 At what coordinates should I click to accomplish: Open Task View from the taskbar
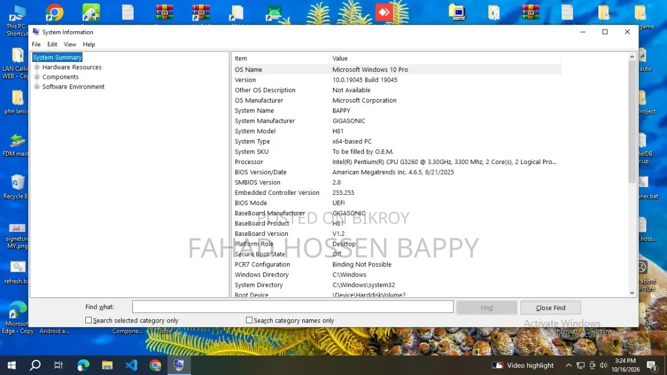pos(59,365)
